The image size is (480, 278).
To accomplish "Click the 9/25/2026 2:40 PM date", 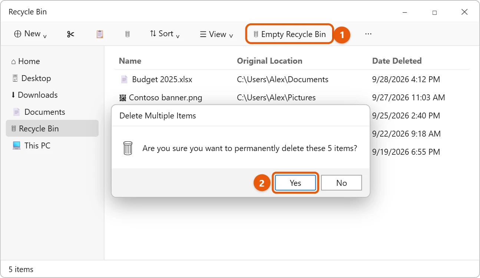I will click(x=406, y=115).
